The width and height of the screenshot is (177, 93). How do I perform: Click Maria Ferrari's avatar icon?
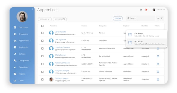pos(51,56)
